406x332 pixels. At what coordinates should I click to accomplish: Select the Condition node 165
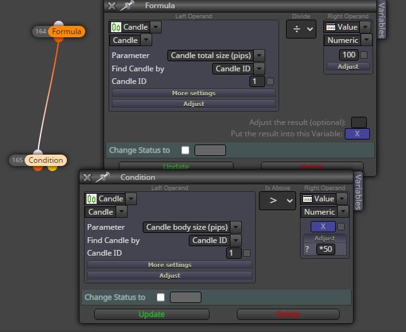(45, 160)
